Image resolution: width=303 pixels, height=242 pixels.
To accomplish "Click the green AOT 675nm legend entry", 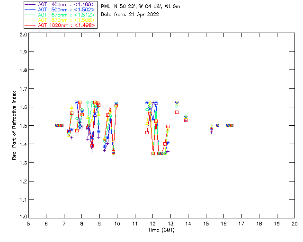I will click(60, 15).
